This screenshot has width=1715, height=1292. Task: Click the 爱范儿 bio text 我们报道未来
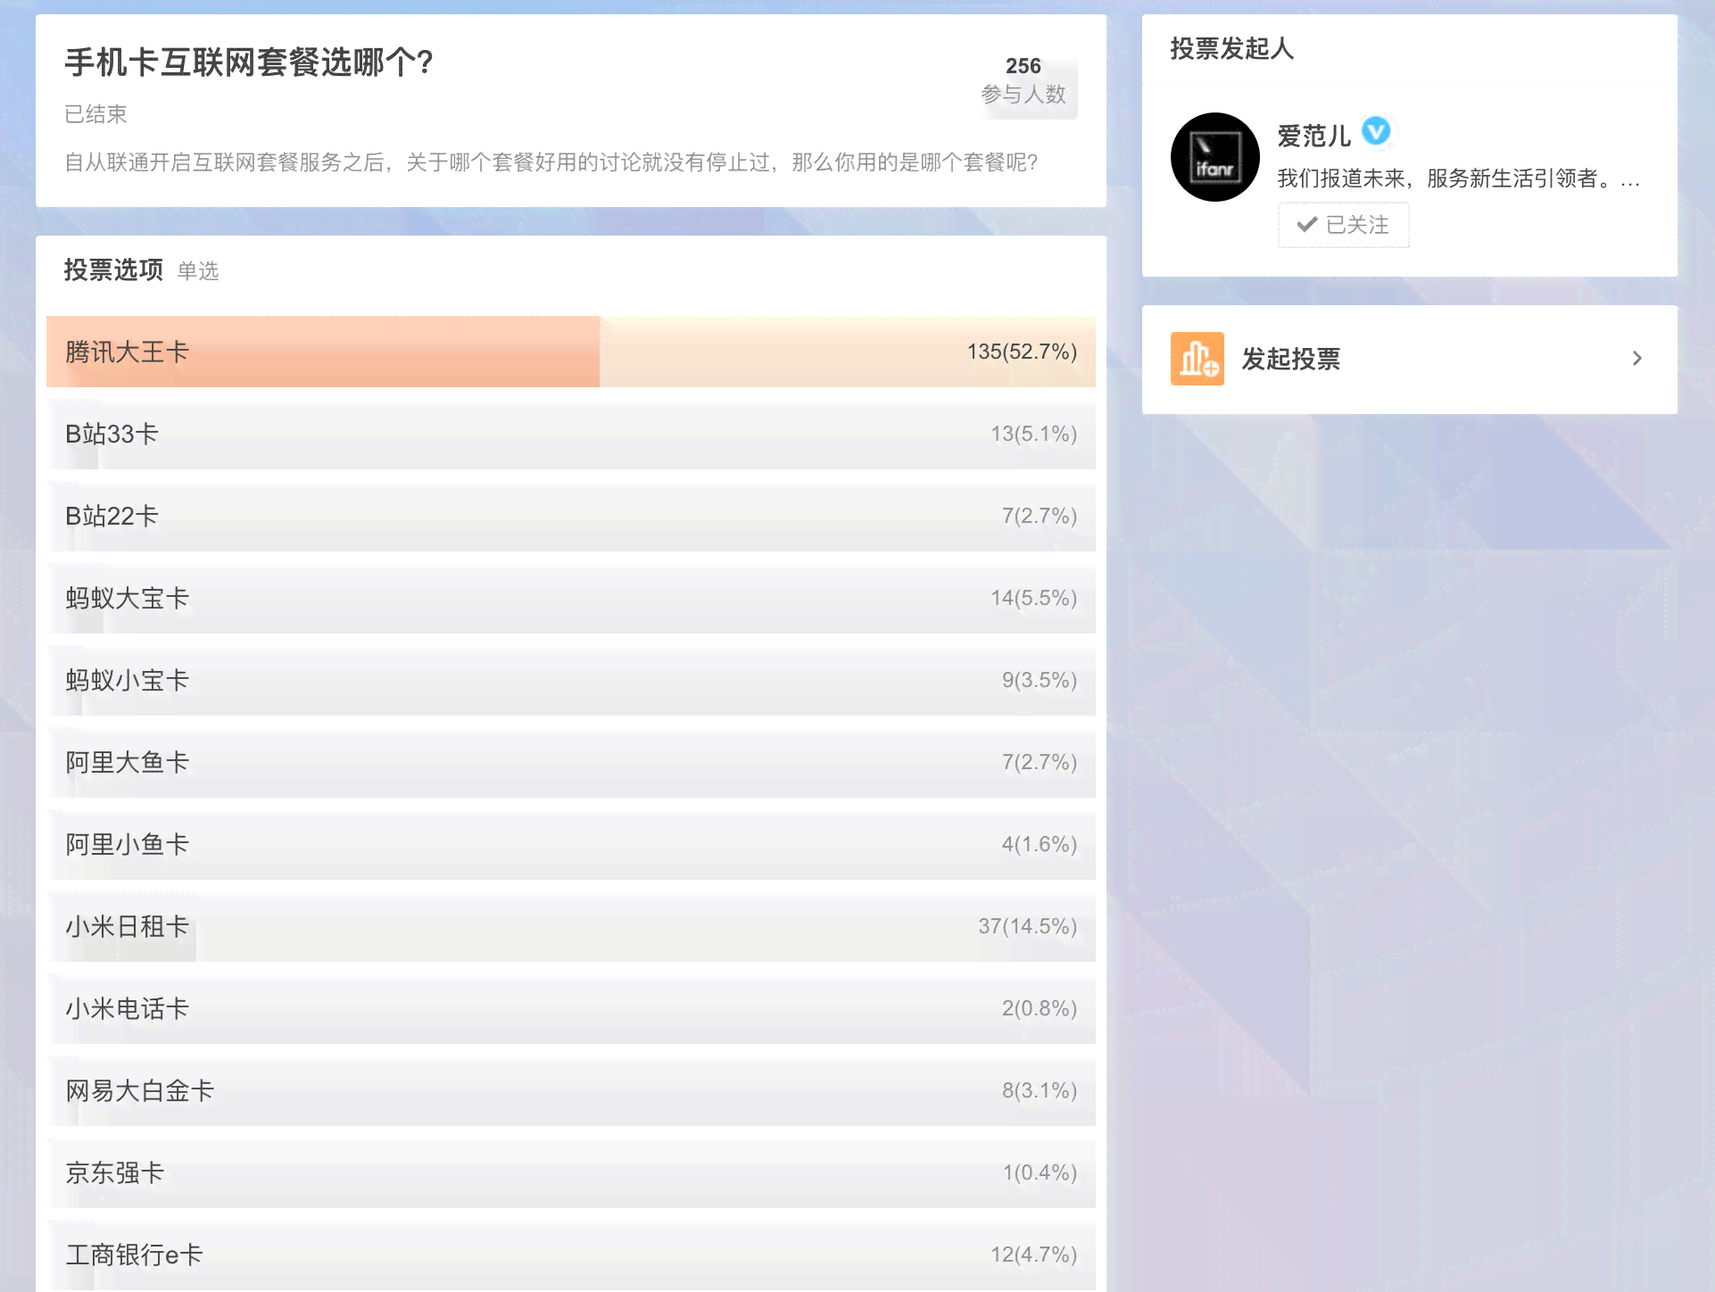1458,178
